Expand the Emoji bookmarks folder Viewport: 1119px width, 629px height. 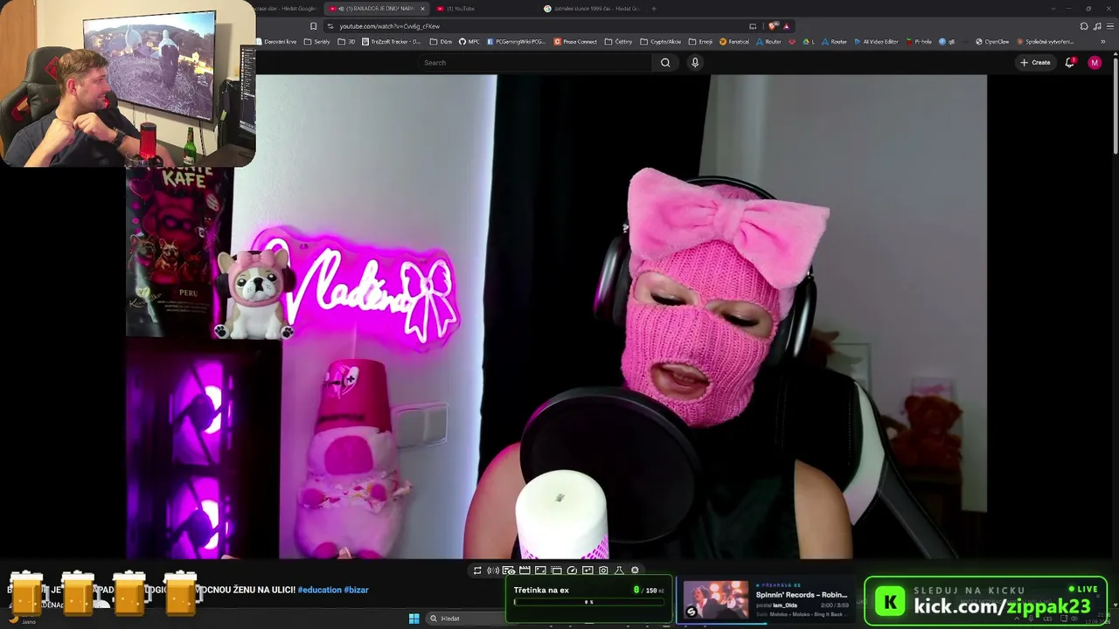tap(700, 42)
